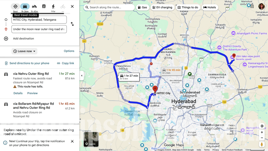Open the Leave now dropdown
268x151 pixels.
tap(24, 51)
